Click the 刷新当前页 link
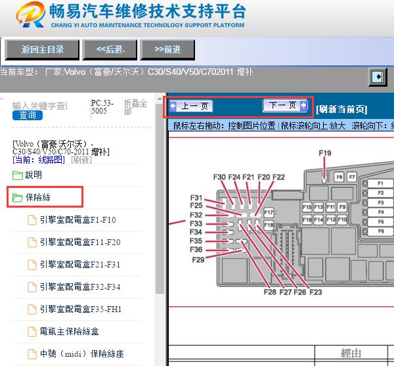The image size is (394, 366). [x=341, y=109]
